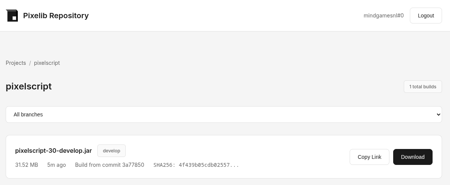Download the pixelscript jar build

(412, 157)
